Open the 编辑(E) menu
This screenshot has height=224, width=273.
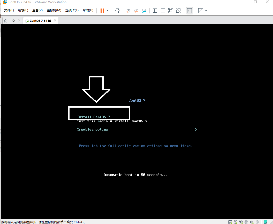23,10
